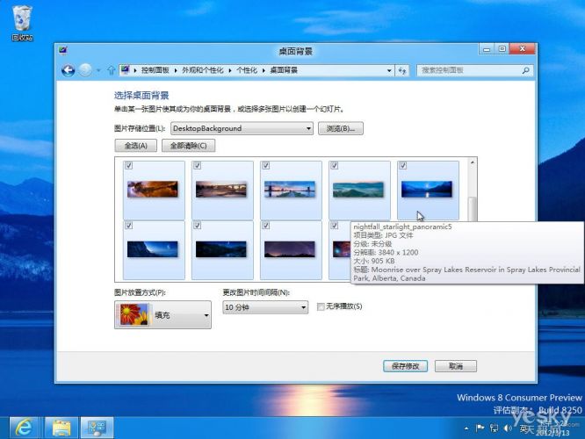Refresh the address bar location
The width and height of the screenshot is (585, 439).
402,69
